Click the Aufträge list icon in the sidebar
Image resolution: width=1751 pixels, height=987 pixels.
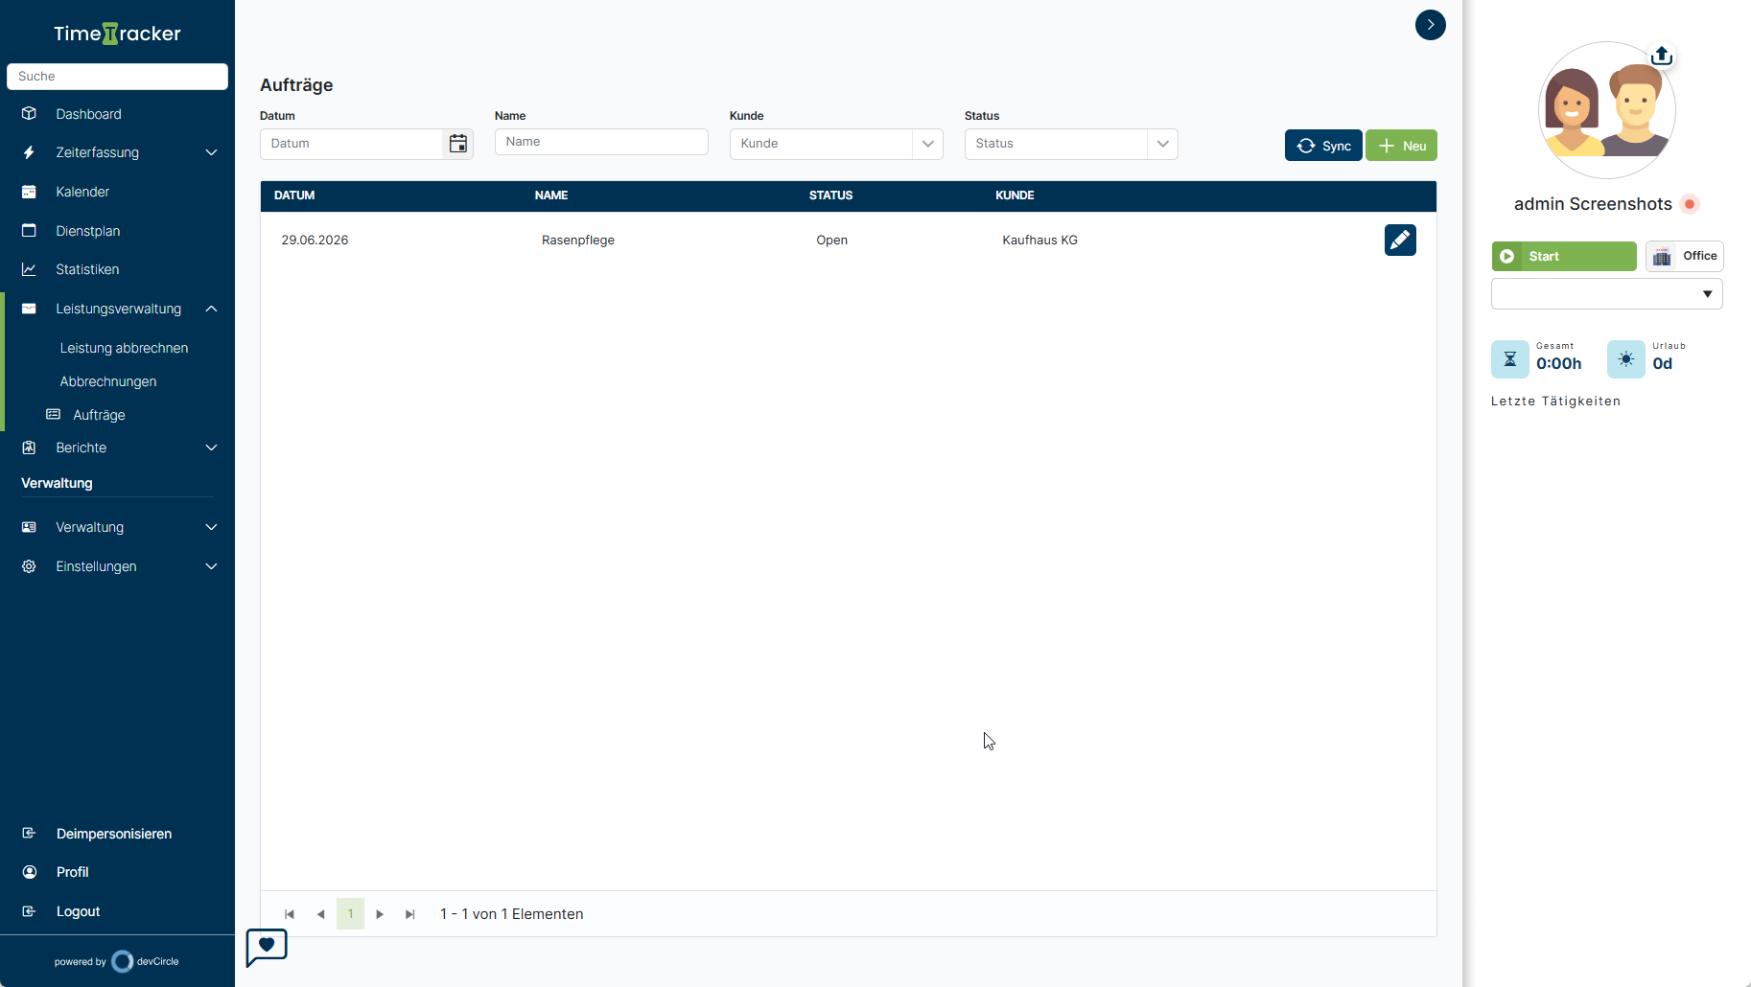[54, 414]
